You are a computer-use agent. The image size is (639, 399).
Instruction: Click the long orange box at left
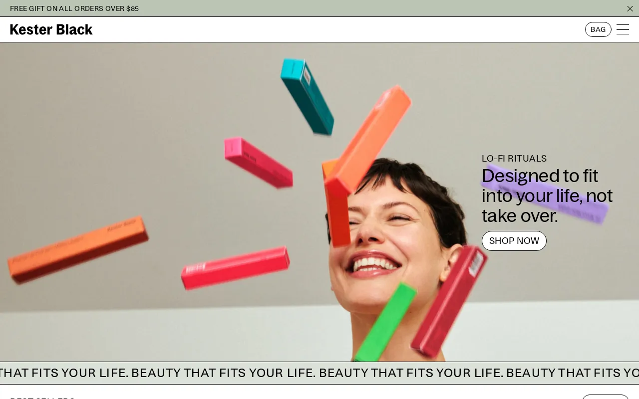pyautogui.click(x=78, y=249)
